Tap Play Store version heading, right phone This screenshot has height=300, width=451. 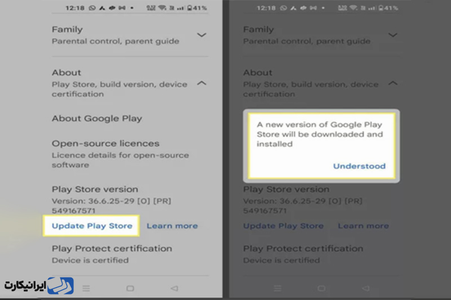286,189
